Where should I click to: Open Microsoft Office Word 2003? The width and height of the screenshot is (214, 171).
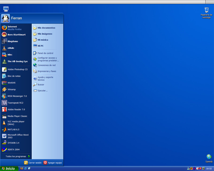(x=16, y=136)
